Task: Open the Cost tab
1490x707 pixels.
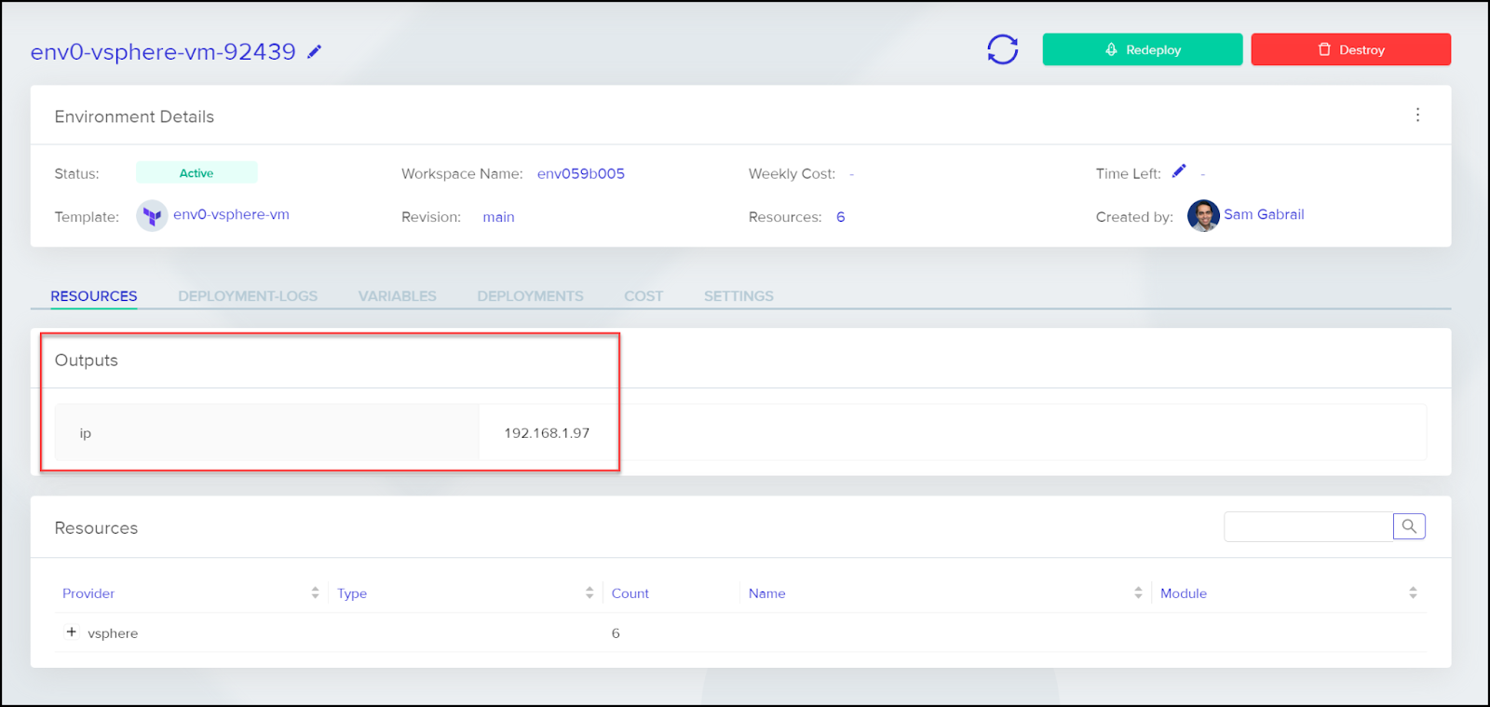Action: tap(643, 296)
